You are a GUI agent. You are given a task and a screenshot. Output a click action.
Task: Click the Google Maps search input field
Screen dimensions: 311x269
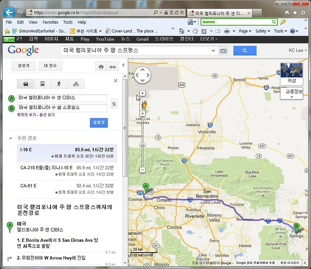[x=136, y=51]
